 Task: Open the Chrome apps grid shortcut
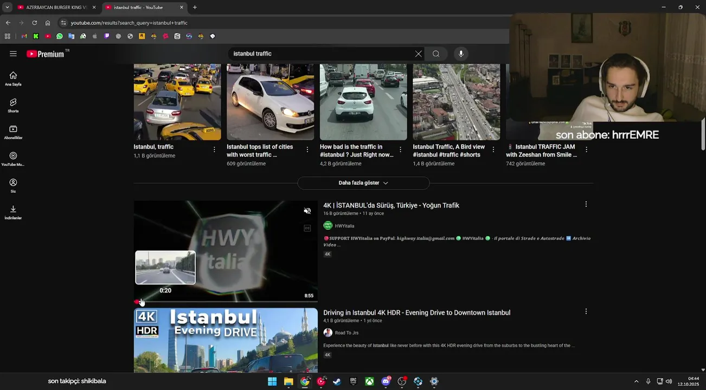tap(8, 36)
